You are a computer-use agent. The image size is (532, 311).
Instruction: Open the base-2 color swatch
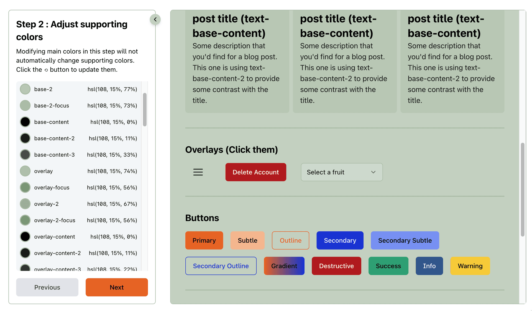coord(25,89)
